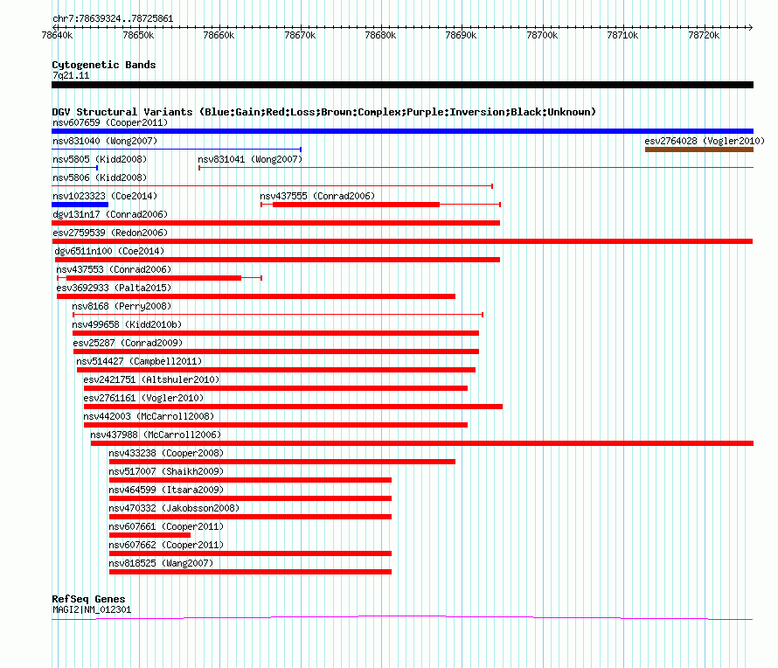
Task: Open the MAGI2|NM_012301 gene label
Action: pyautogui.click(x=92, y=610)
